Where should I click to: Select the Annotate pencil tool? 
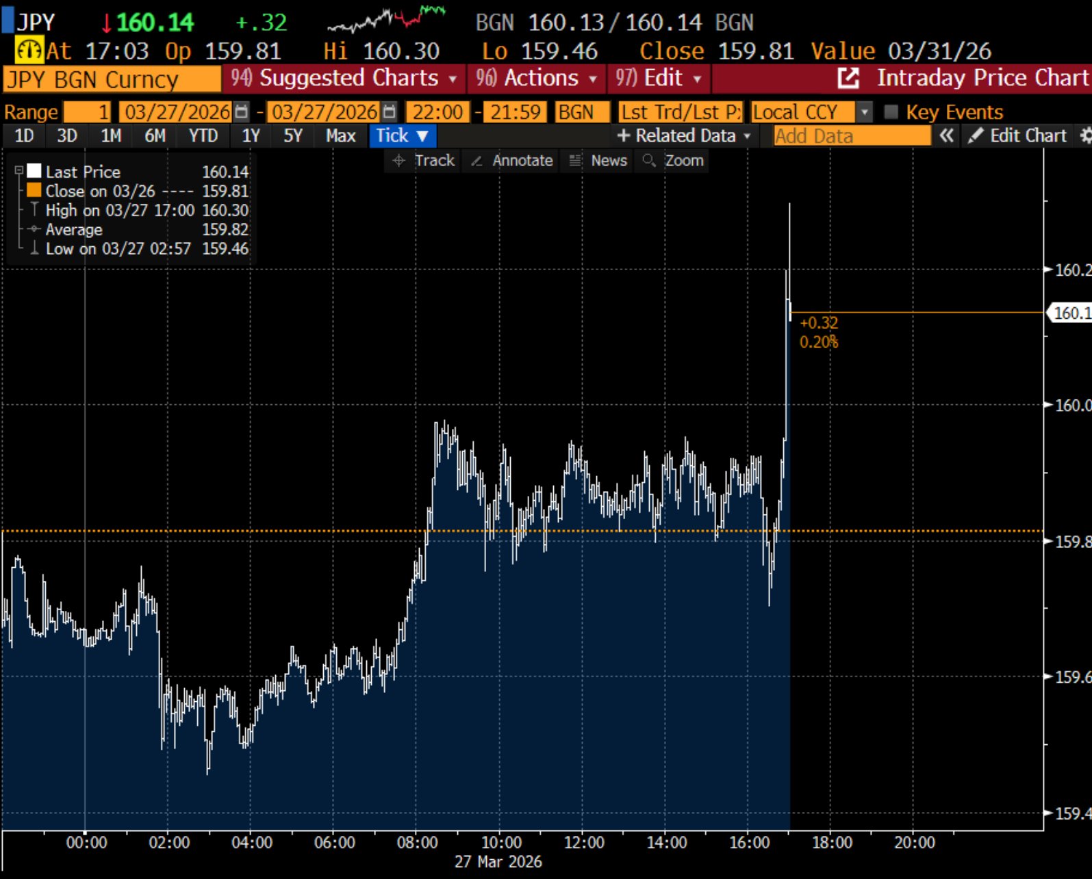click(512, 161)
